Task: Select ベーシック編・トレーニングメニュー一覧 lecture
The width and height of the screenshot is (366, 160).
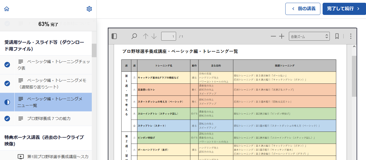Action: tap(53, 102)
